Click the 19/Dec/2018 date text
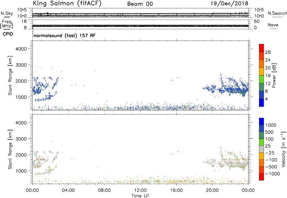Image resolution: width=287 pixels, height=198 pixels. (229, 3)
